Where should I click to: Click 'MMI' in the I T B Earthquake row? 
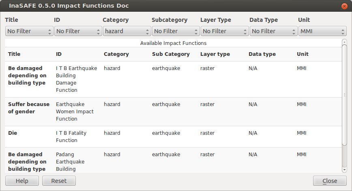pyautogui.click(x=301, y=68)
